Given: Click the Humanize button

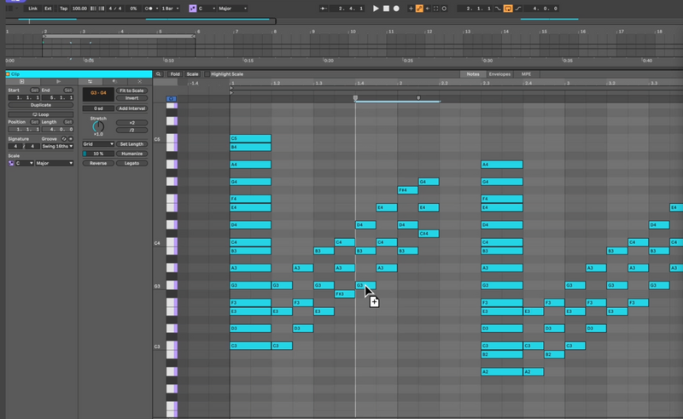Looking at the screenshot, I should click(x=132, y=154).
